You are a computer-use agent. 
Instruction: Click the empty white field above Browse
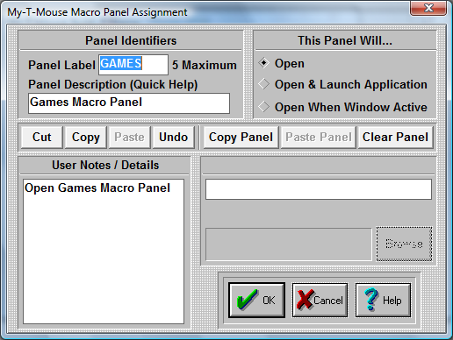click(319, 189)
